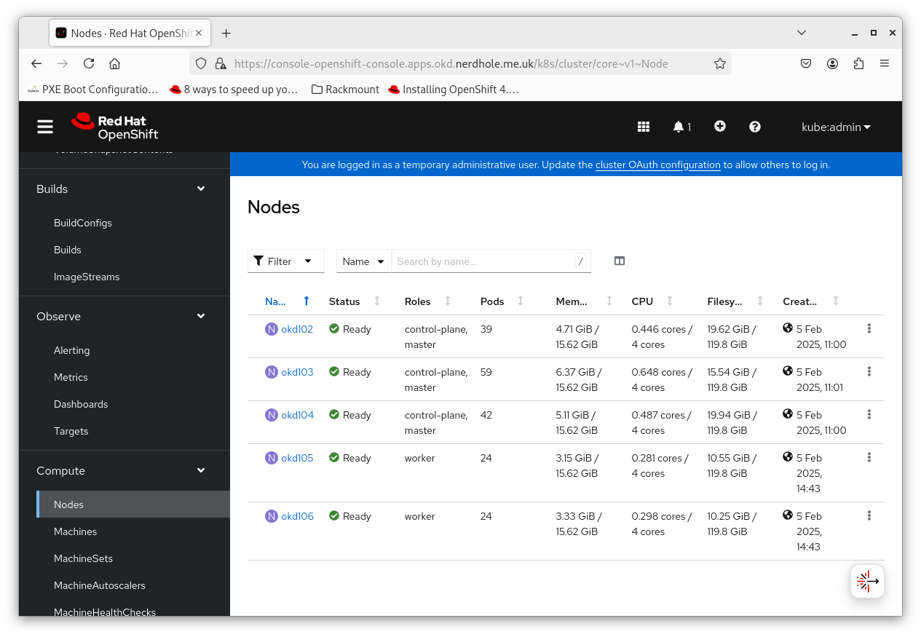
Task: Open the Pocket save icon in Firefox toolbar
Action: coord(806,63)
